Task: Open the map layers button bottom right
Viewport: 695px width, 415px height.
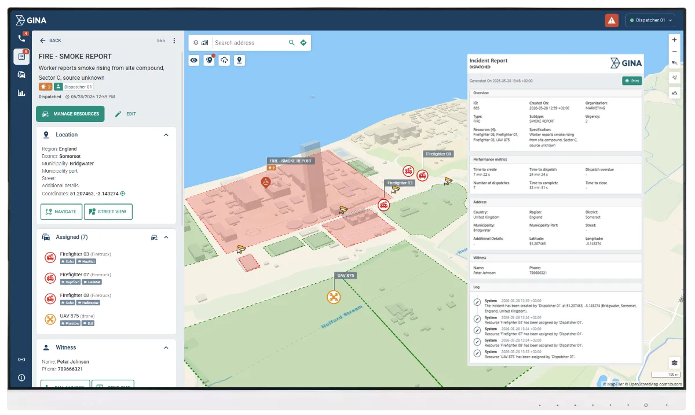Action: coord(674,363)
